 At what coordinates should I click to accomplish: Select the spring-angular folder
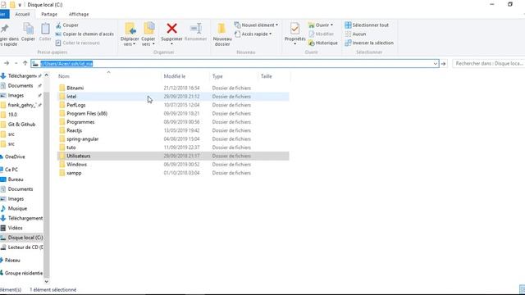point(173,138)
